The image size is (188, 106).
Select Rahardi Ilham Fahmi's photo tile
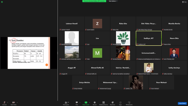pos(149,68)
